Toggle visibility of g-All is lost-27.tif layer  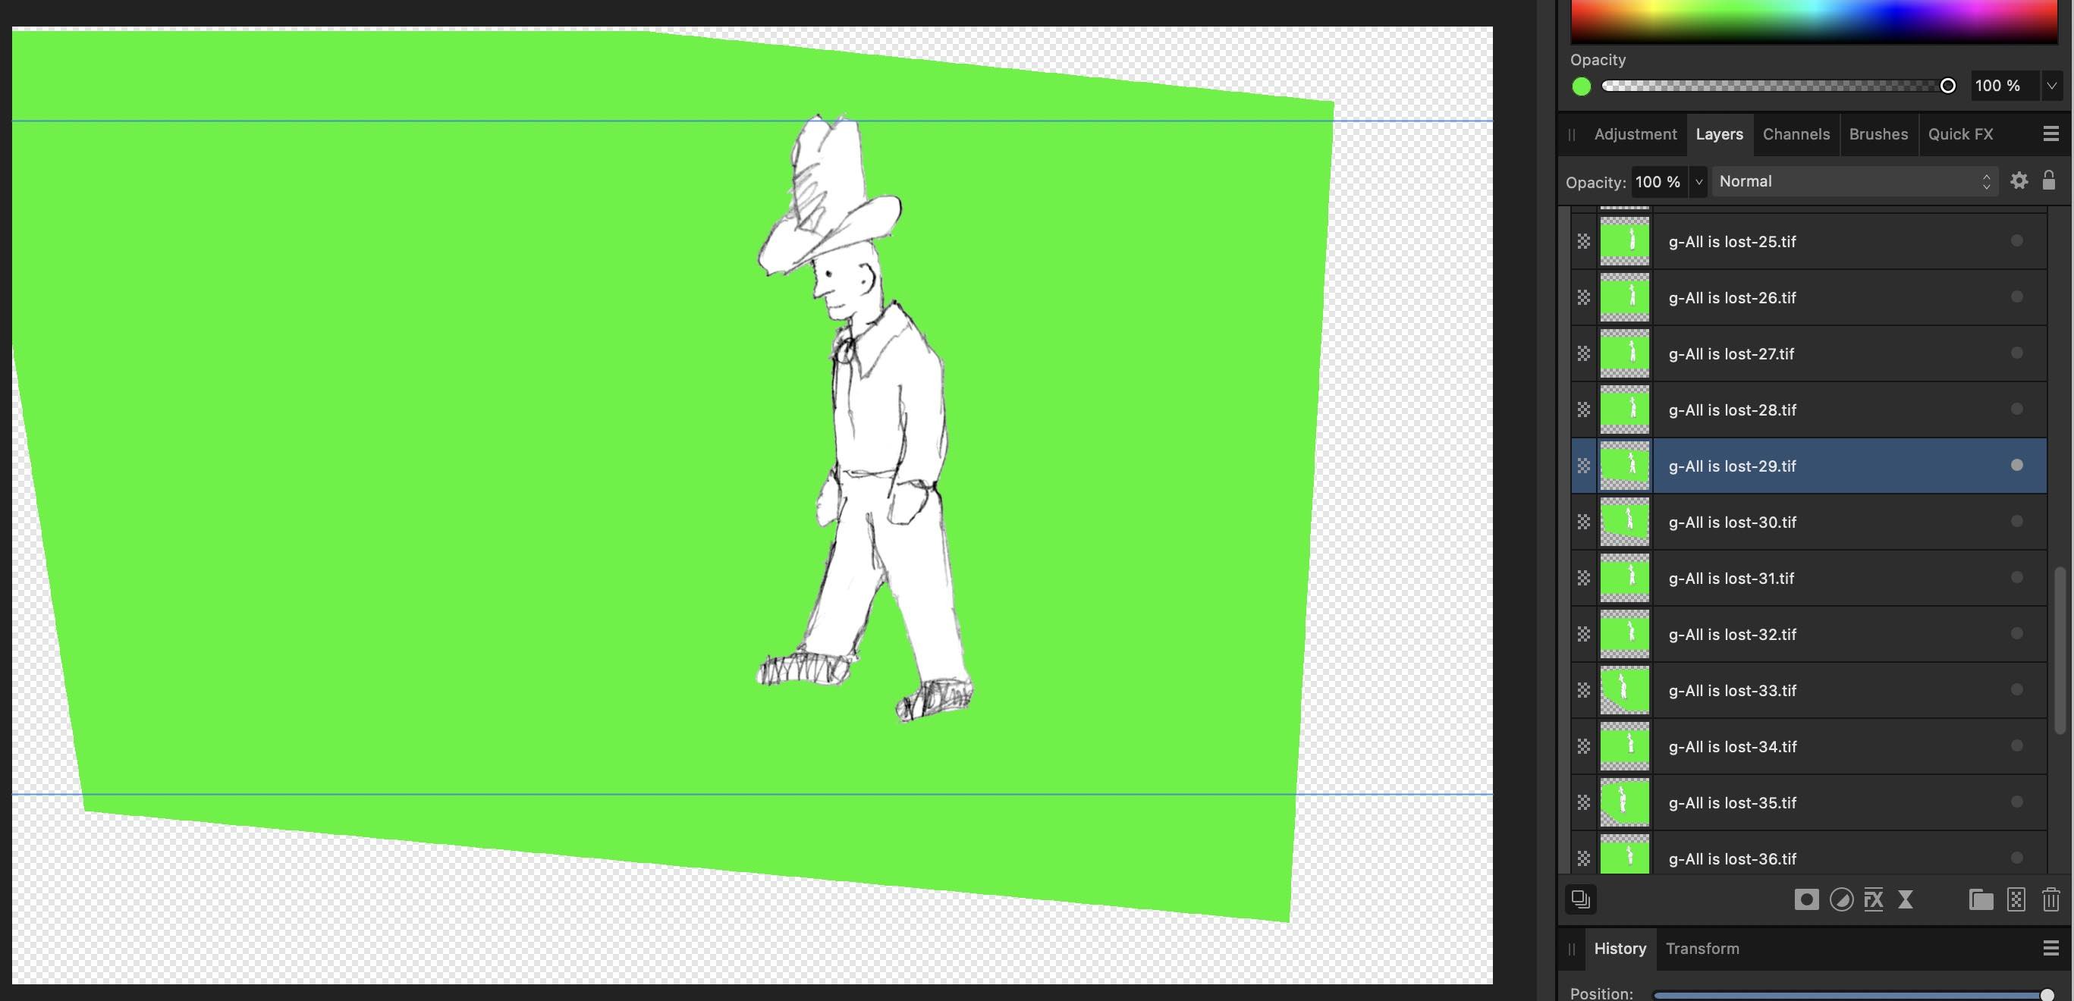pos(2016,353)
